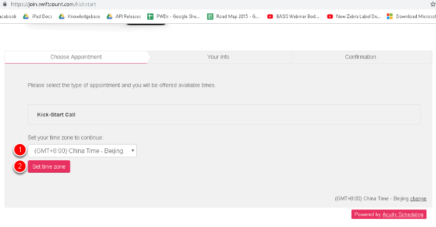Open the API Releases bookmark

click(124, 17)
